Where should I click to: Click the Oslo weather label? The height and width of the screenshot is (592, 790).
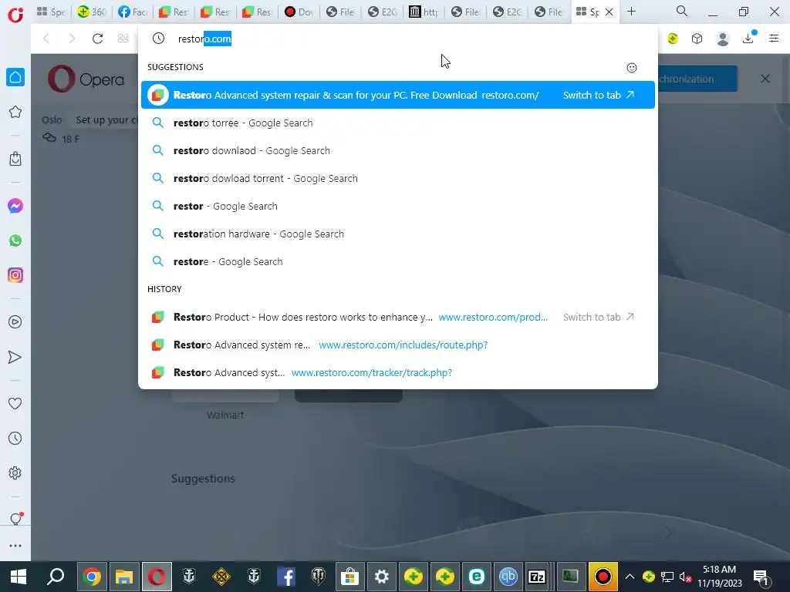(x=52, y=119)
